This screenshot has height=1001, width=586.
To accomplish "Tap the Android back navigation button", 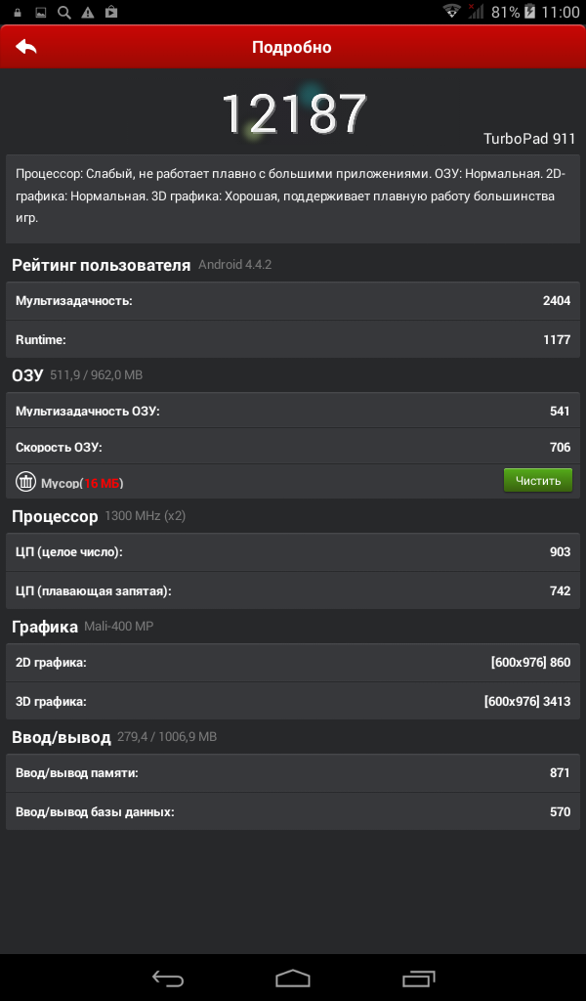I will (x=168, y=979).
